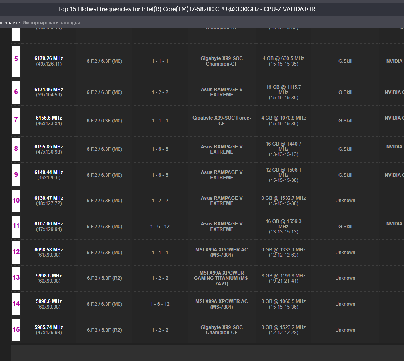Click memory value 0 GB @ 1066.5 MHz
This screenshot has height=361, width=404.
point(284,301)
